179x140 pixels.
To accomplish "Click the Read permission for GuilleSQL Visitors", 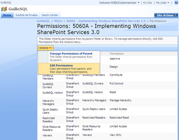I will point(113,92).
